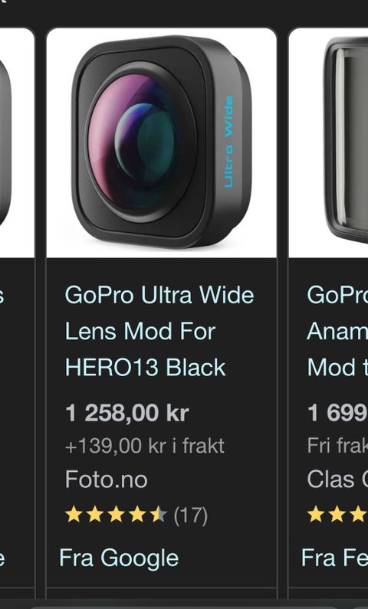This screenshot has width=368, height=609.
Task: Click the star rating in right card
Action: point(337,515)
